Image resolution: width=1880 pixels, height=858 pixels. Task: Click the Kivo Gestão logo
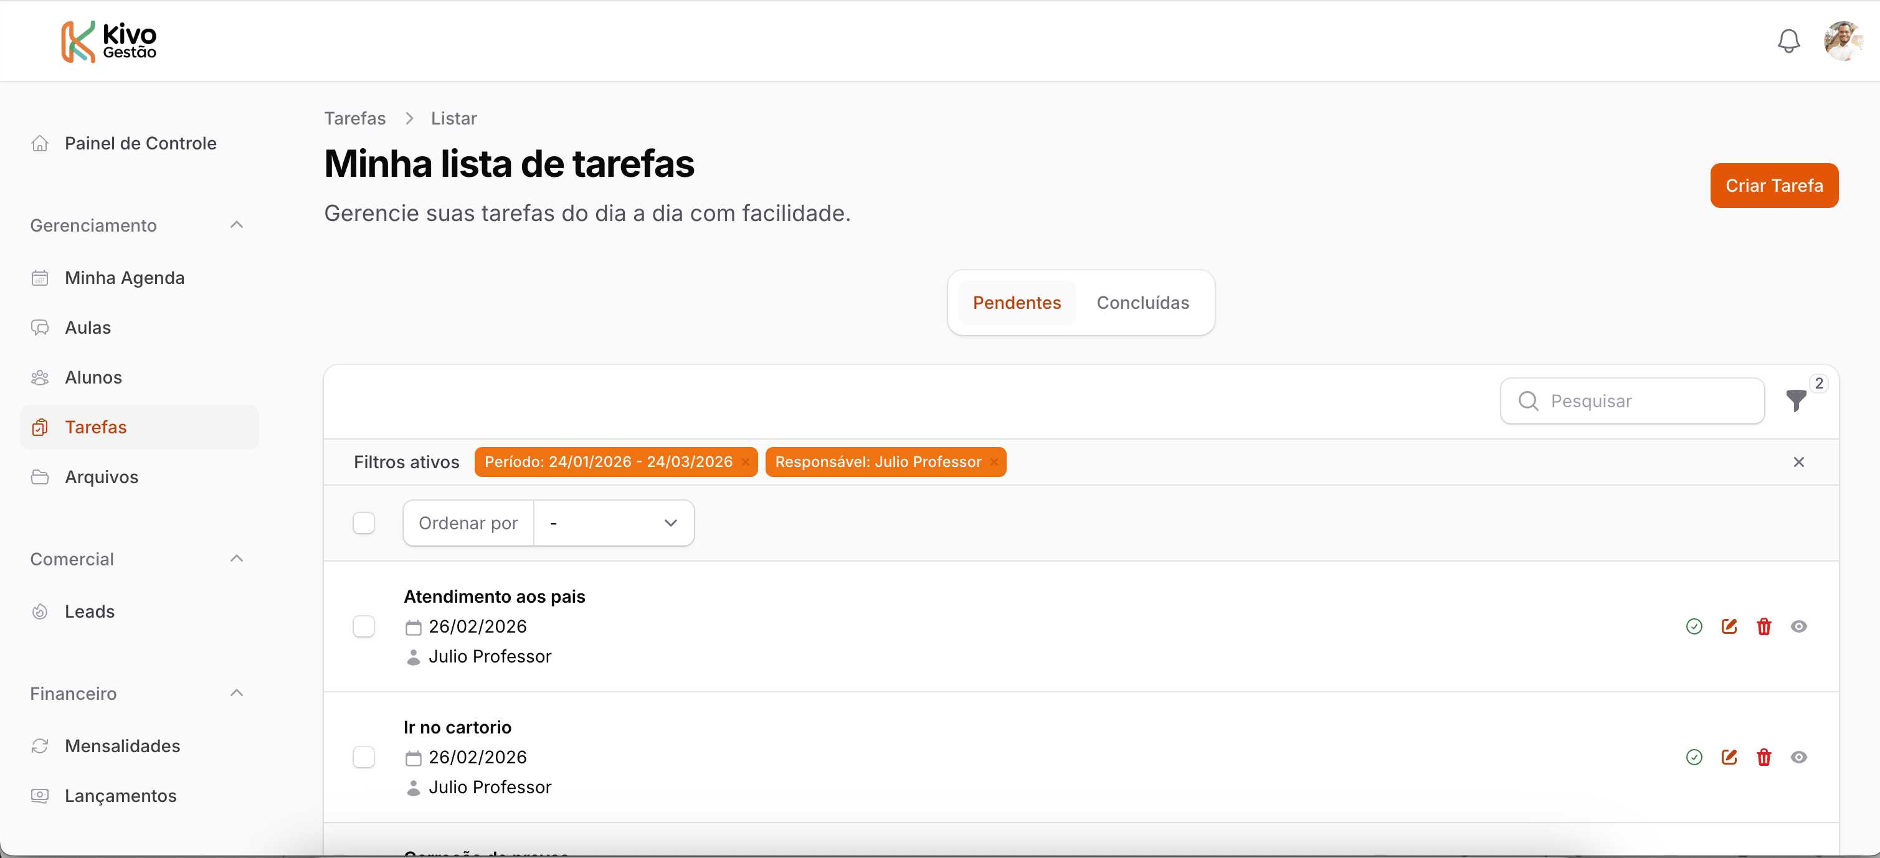(108, 41)
